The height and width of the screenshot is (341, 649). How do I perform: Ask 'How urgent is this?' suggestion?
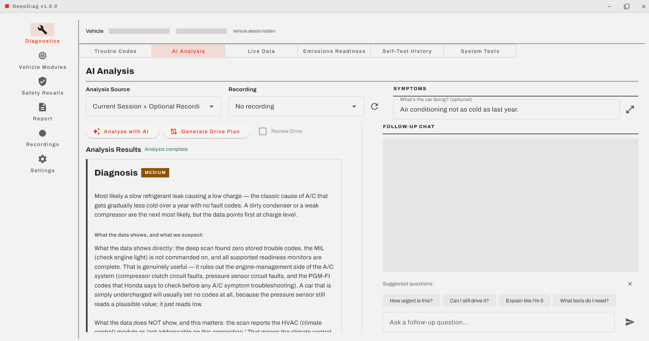tap(411, 301)
